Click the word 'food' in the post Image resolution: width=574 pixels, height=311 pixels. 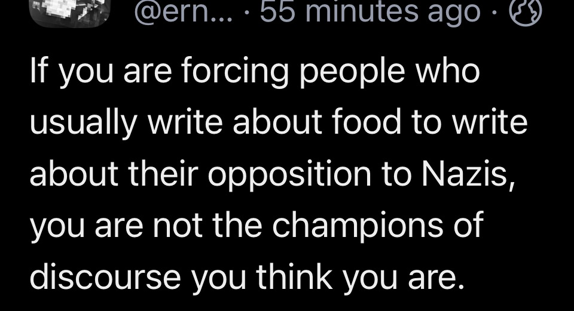pos(367,121)
